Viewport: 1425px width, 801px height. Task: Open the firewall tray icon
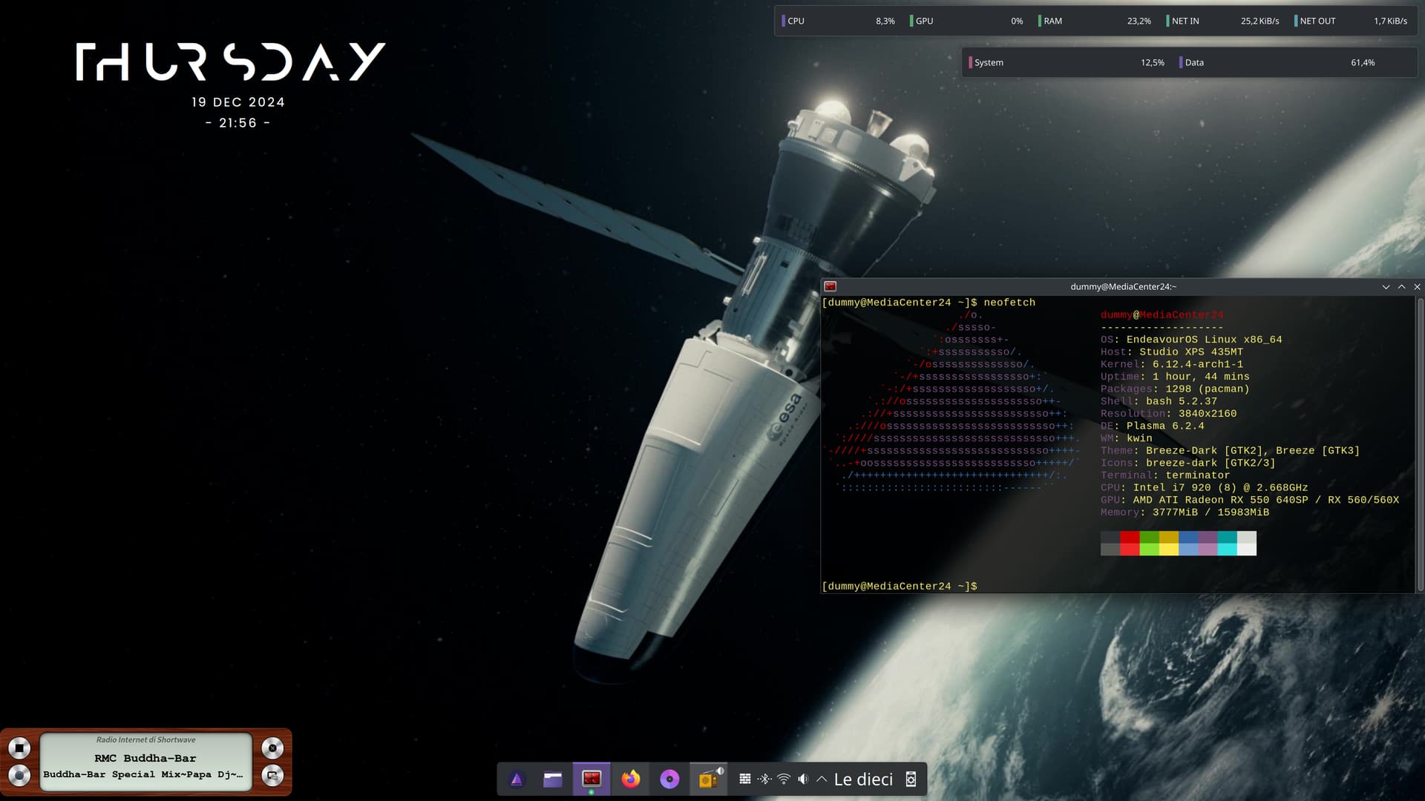tap(744, 779)
